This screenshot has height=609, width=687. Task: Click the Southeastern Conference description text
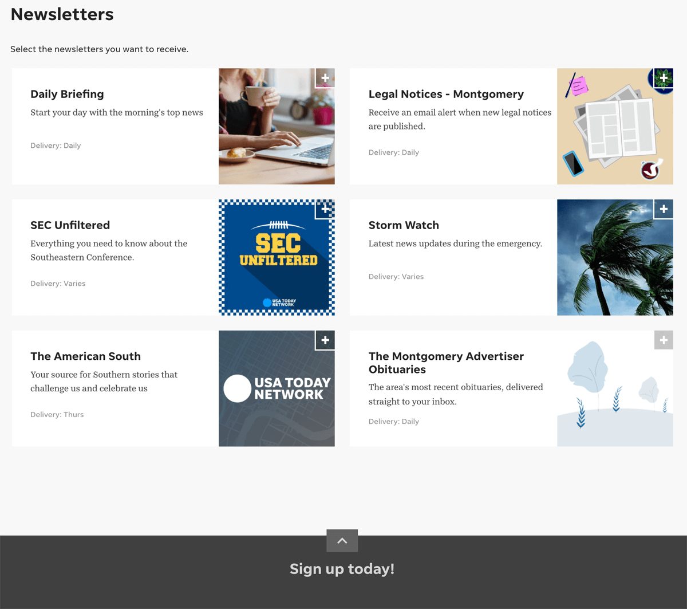(x=109, y=250)
